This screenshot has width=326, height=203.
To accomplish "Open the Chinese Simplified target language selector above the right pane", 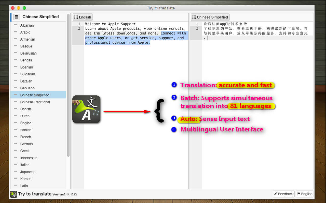I will [x=210, y=17].
